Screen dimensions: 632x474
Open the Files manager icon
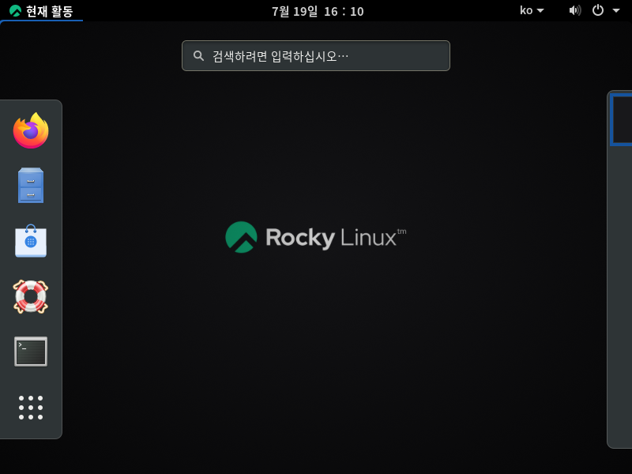click(x=31, y=186)
